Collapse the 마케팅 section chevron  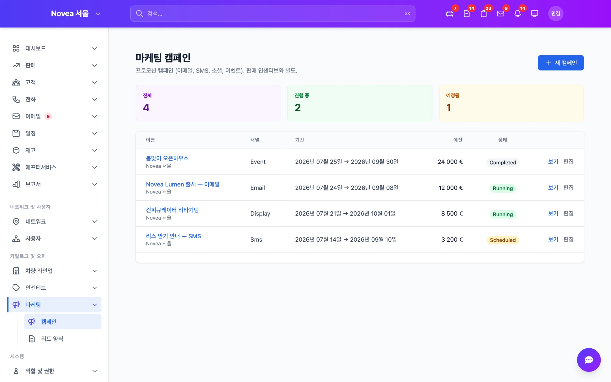coord(95,305)
